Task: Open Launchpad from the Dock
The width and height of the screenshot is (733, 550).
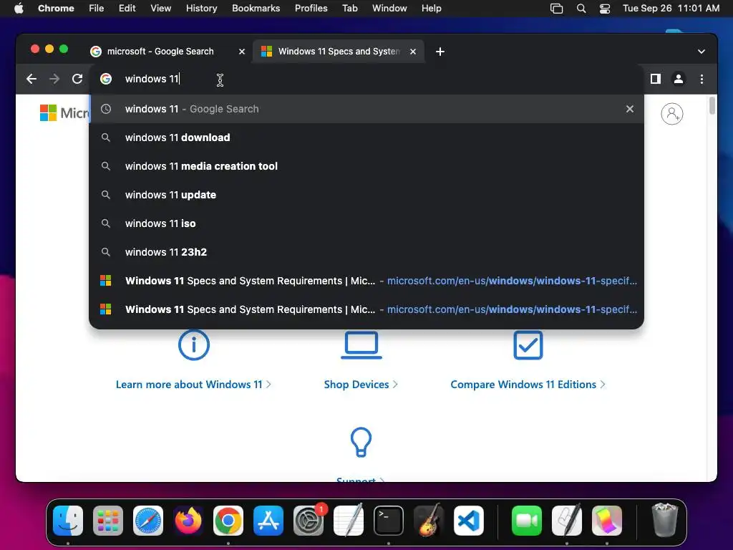Action: point(108,521)
